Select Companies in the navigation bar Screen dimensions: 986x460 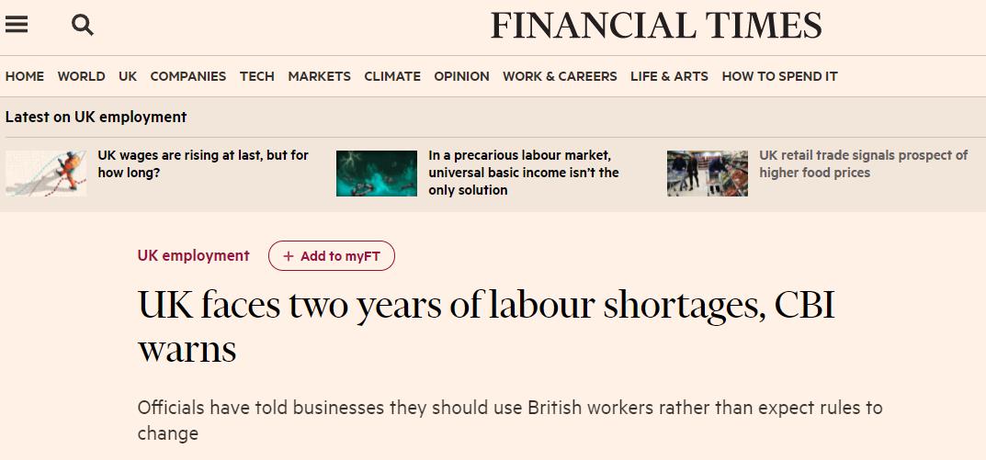click(x=187, y=76)
